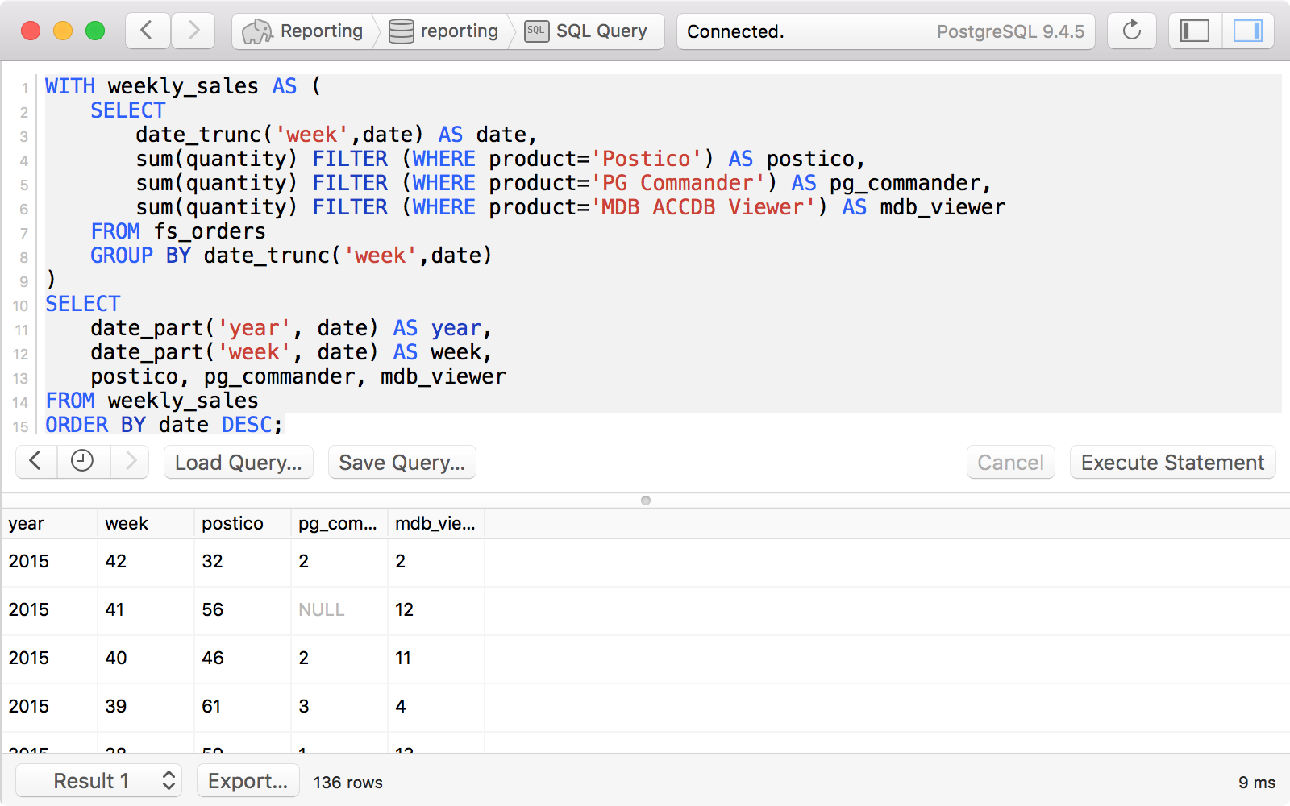The width and height of the screenshot is (1290, 806).
Task: Save the current query
Action: pos(402,462)
